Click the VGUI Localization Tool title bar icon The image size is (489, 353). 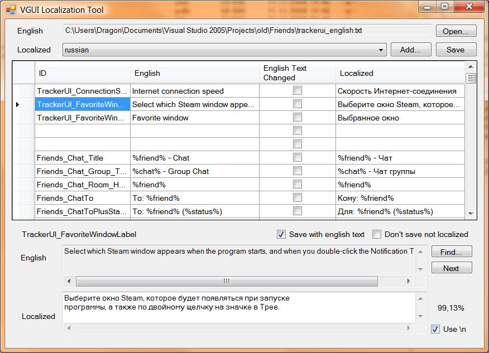click(x=11, y=9)
